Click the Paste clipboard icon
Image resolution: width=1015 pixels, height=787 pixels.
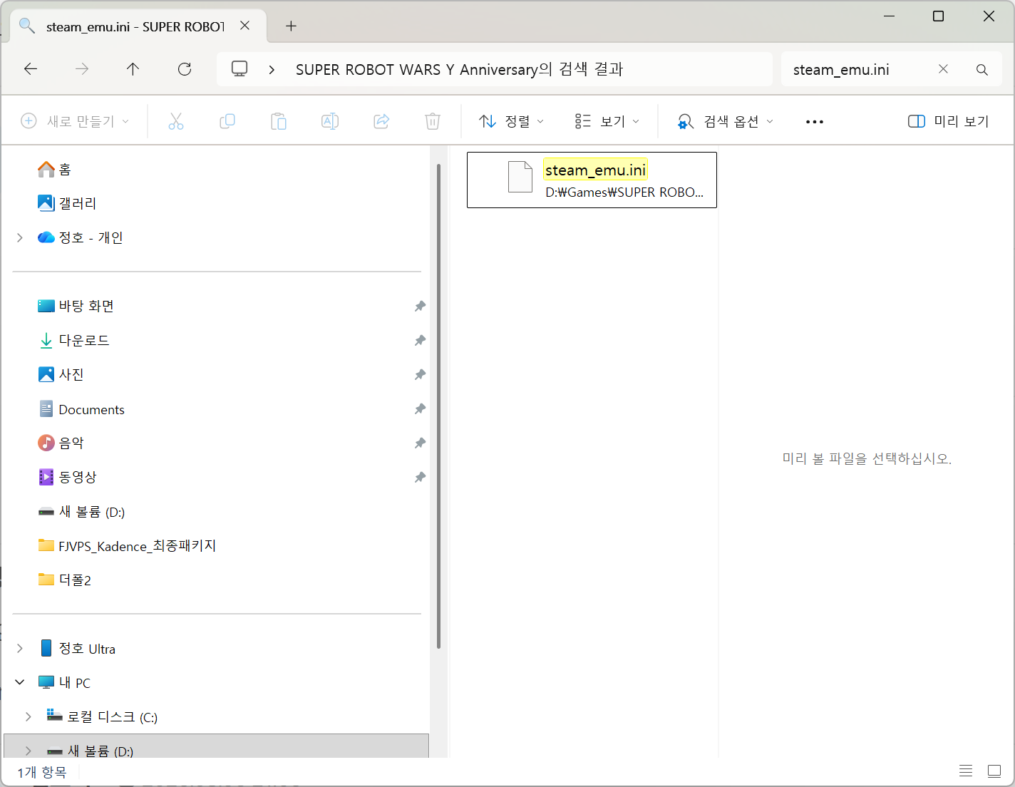click(279, 121)
